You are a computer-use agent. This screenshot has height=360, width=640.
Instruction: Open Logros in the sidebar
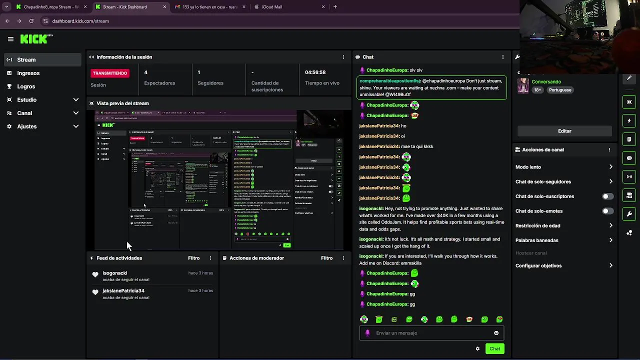click(x=42, y=86)
